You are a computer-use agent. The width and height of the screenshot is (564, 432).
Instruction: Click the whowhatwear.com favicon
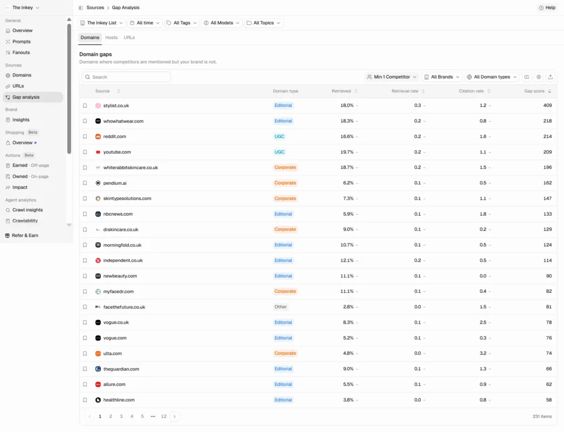point(98,121)
